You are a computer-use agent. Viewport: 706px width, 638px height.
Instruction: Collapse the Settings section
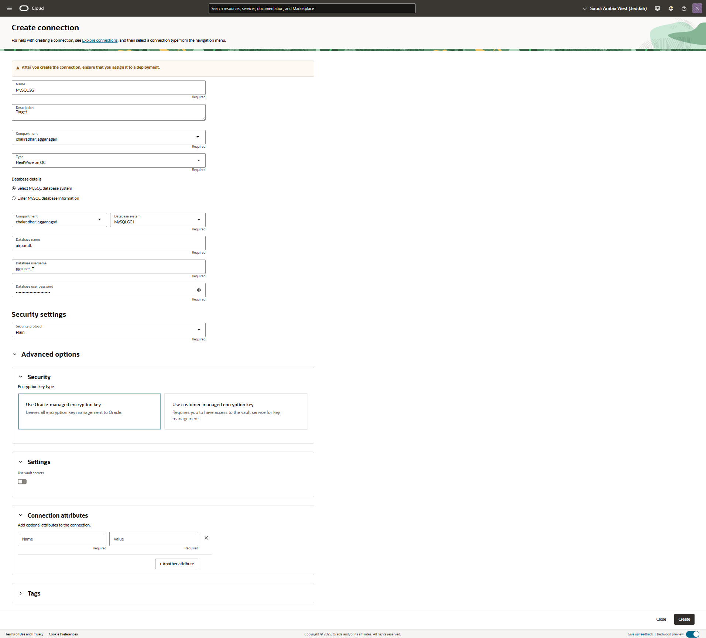(x=21, y=462)
